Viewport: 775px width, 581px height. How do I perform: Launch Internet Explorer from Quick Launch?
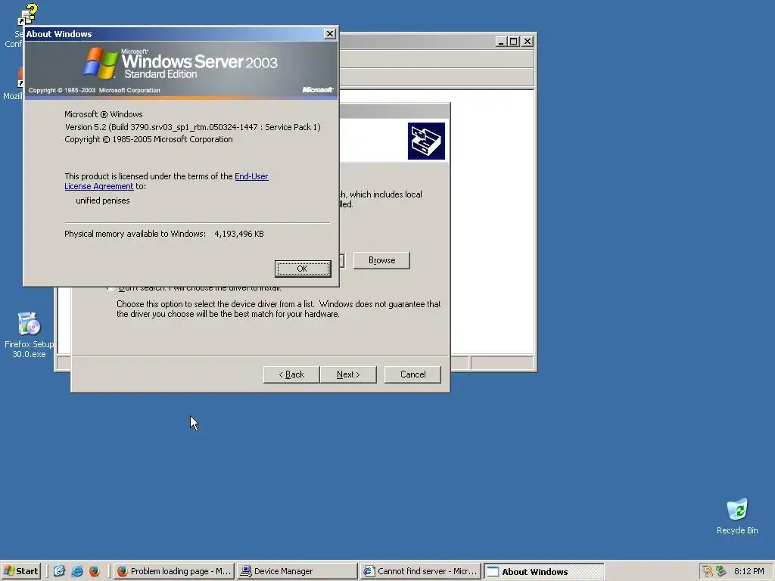(77, 571)
